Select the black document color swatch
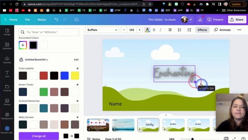This screenshot has width=248, height=140. point(33,45)
